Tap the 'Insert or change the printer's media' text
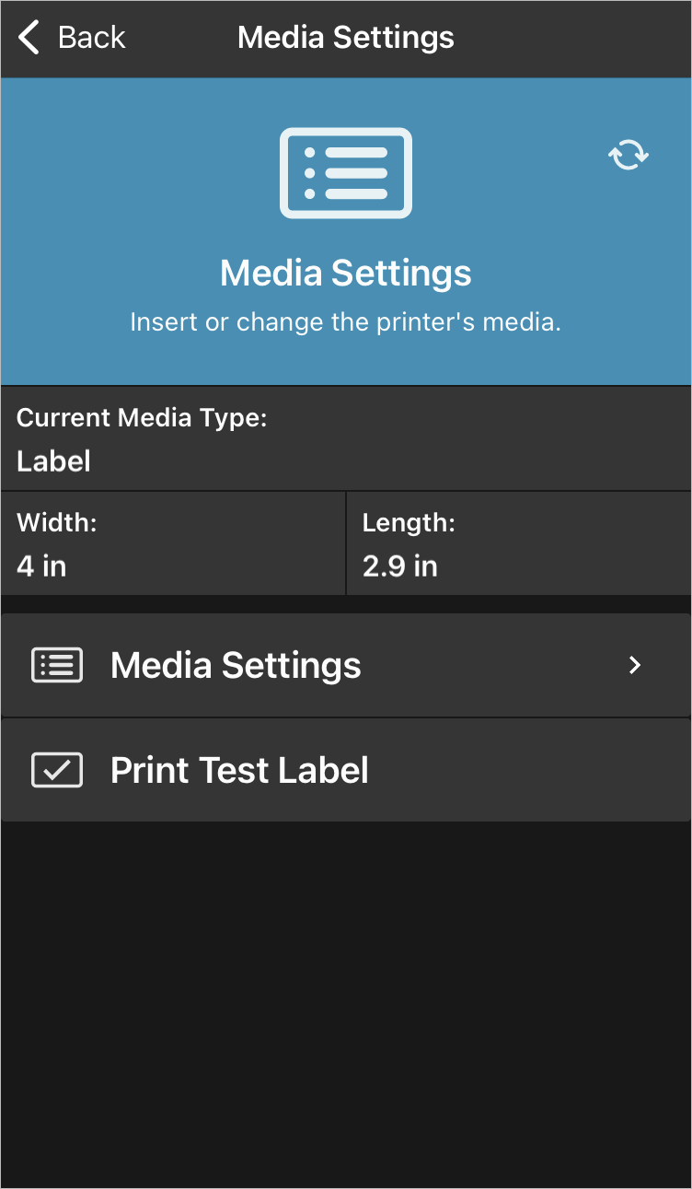Viewport: 692px width, 1189px height. click(346, 322)
